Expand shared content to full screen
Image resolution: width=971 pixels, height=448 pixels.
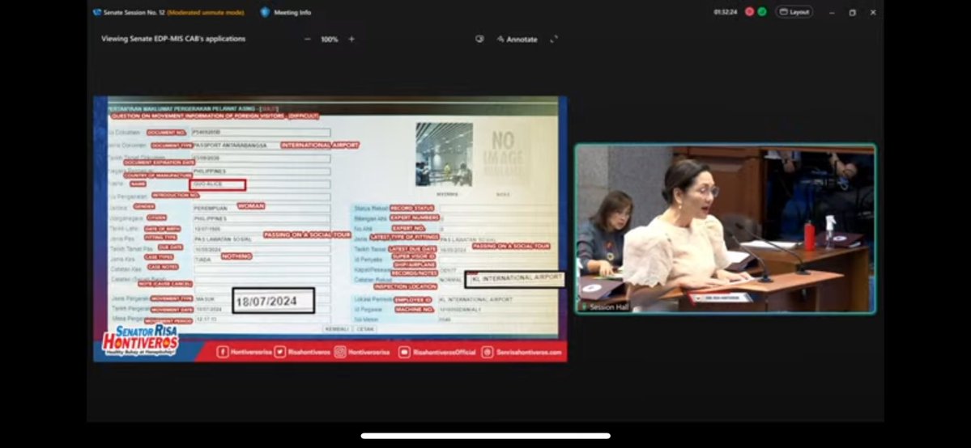pyautogui.click(x=554, y=39)
